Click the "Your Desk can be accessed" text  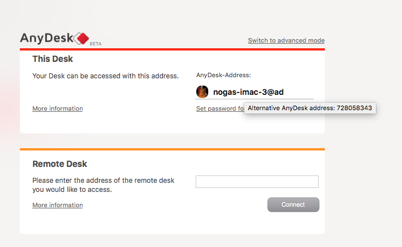tap(105, 76)
